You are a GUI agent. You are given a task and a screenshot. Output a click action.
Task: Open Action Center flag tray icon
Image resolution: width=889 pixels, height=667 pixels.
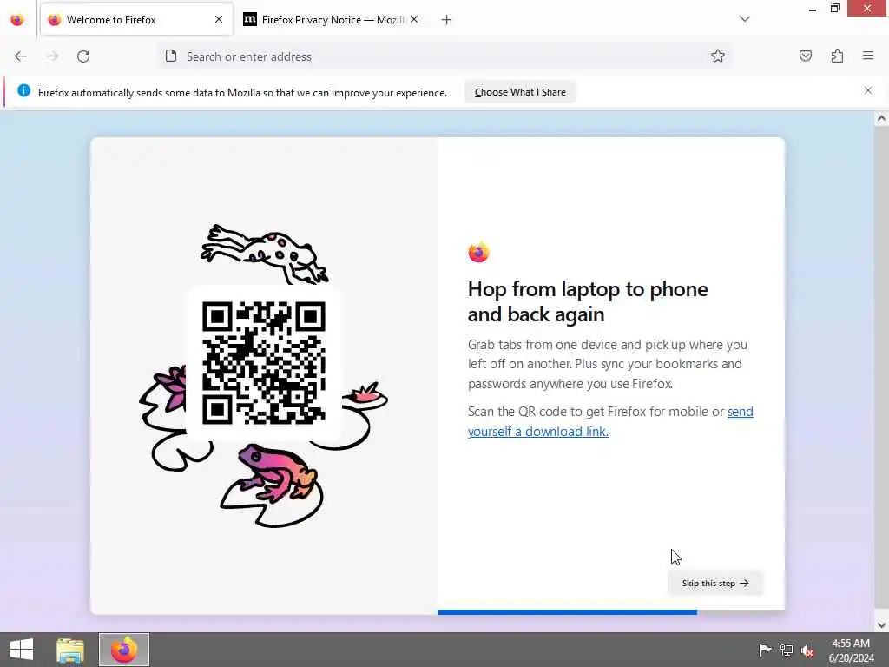point(765,650)
